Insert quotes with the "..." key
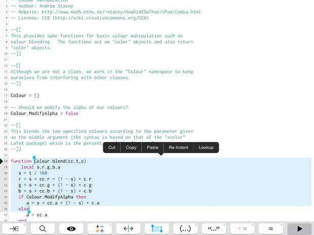 [x=214, y=228]
